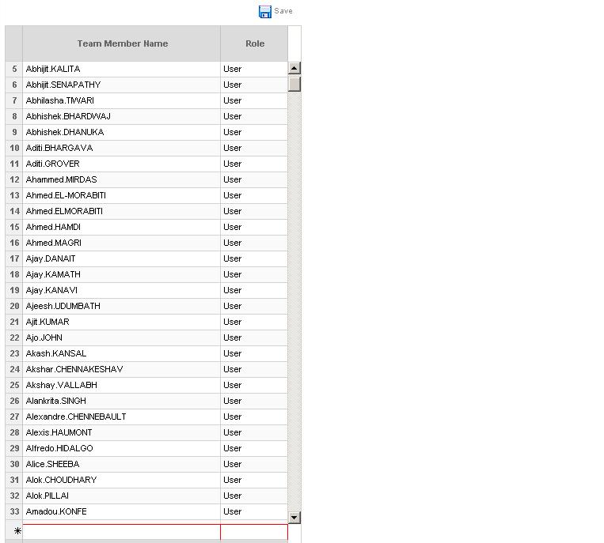
Task: Click the vertical scrollbar thumb
Action: pos(294,84)
